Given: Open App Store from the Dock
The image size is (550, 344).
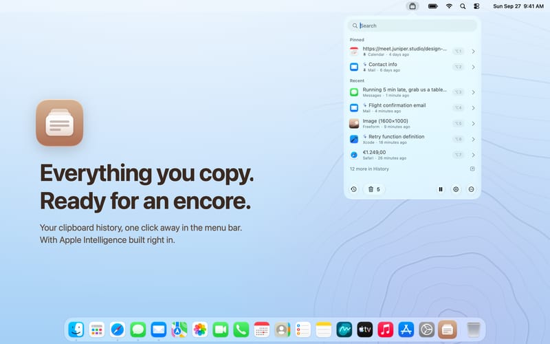Looking at the screenshot, I should click(x=406, y=330).
